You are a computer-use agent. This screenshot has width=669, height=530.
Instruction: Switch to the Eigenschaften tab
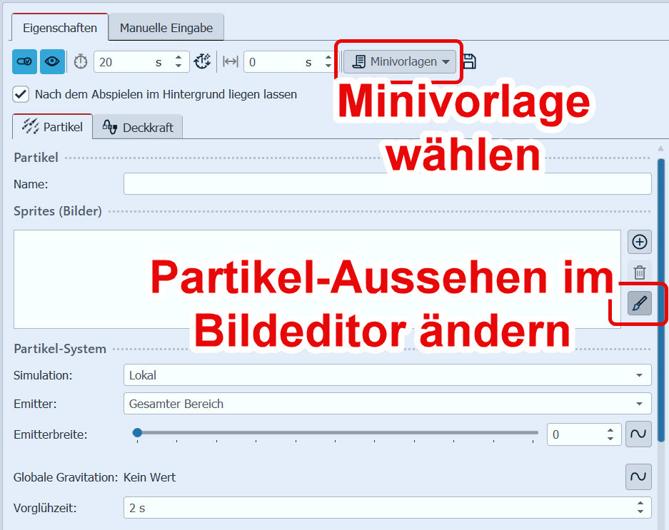(60, 28)
